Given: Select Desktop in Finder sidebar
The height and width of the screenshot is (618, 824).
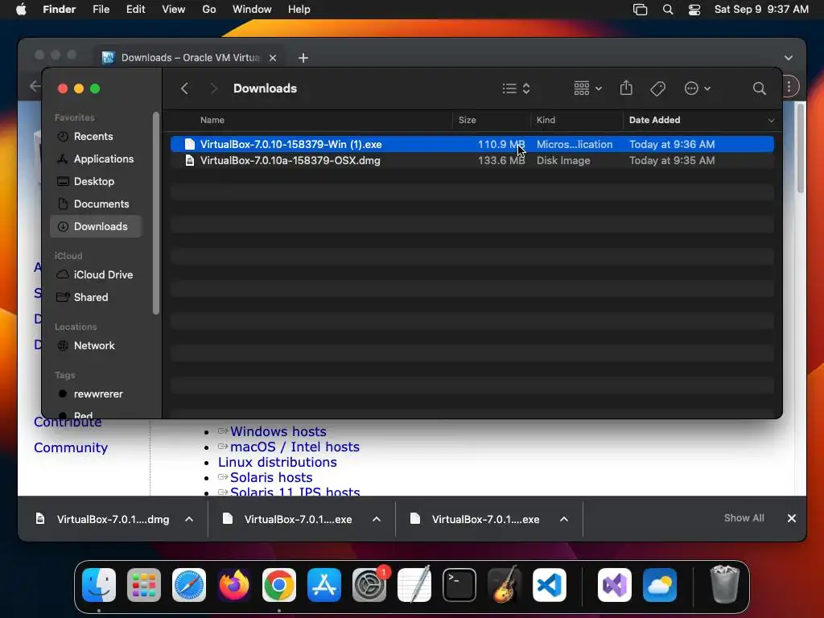Looking at the screenshot, I should (96, 181).
